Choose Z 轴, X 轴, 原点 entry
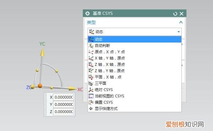Viewport: 213px width, 131px height. [135, 64]
